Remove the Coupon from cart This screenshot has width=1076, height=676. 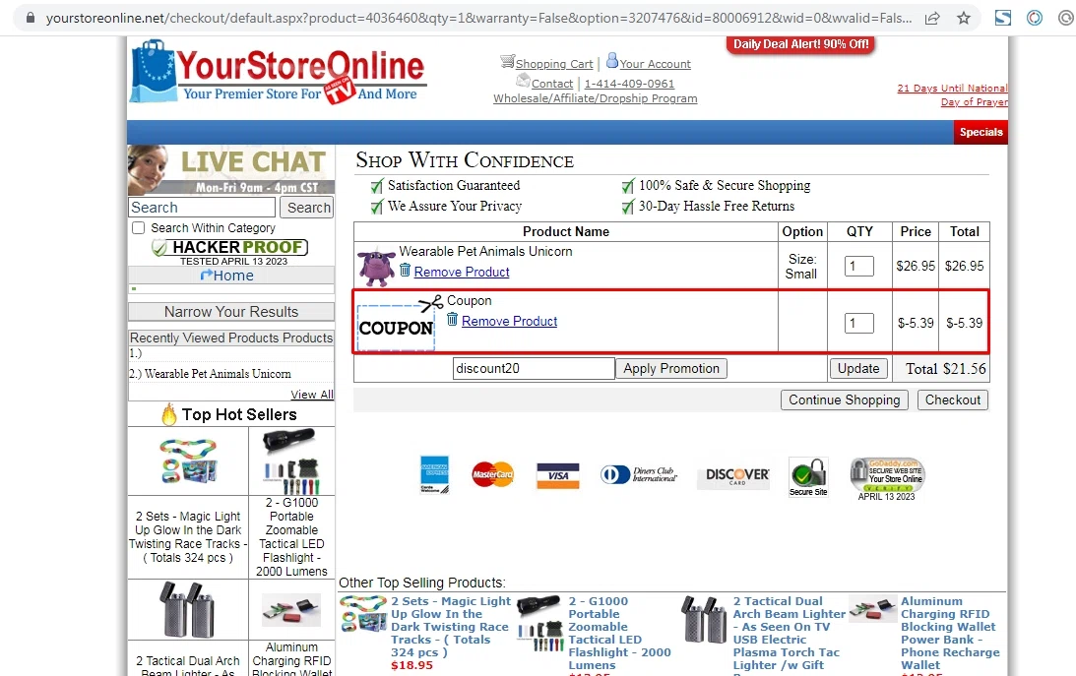tap(509, 322)
